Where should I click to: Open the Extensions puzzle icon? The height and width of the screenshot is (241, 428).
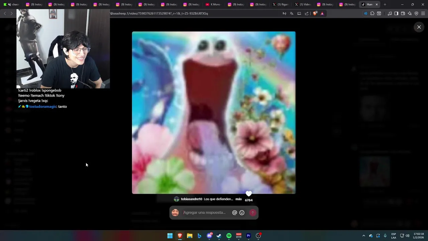coord(372,13)
